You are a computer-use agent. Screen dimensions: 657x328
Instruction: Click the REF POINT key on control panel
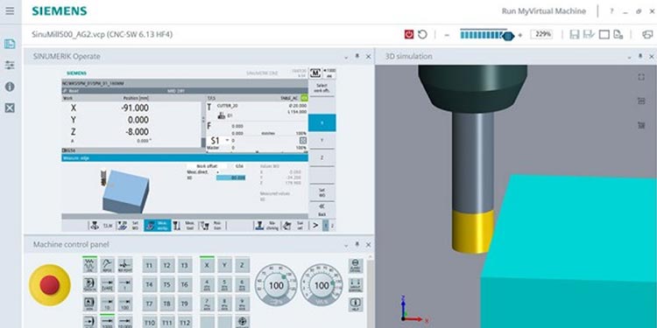[x=125, y=265]
